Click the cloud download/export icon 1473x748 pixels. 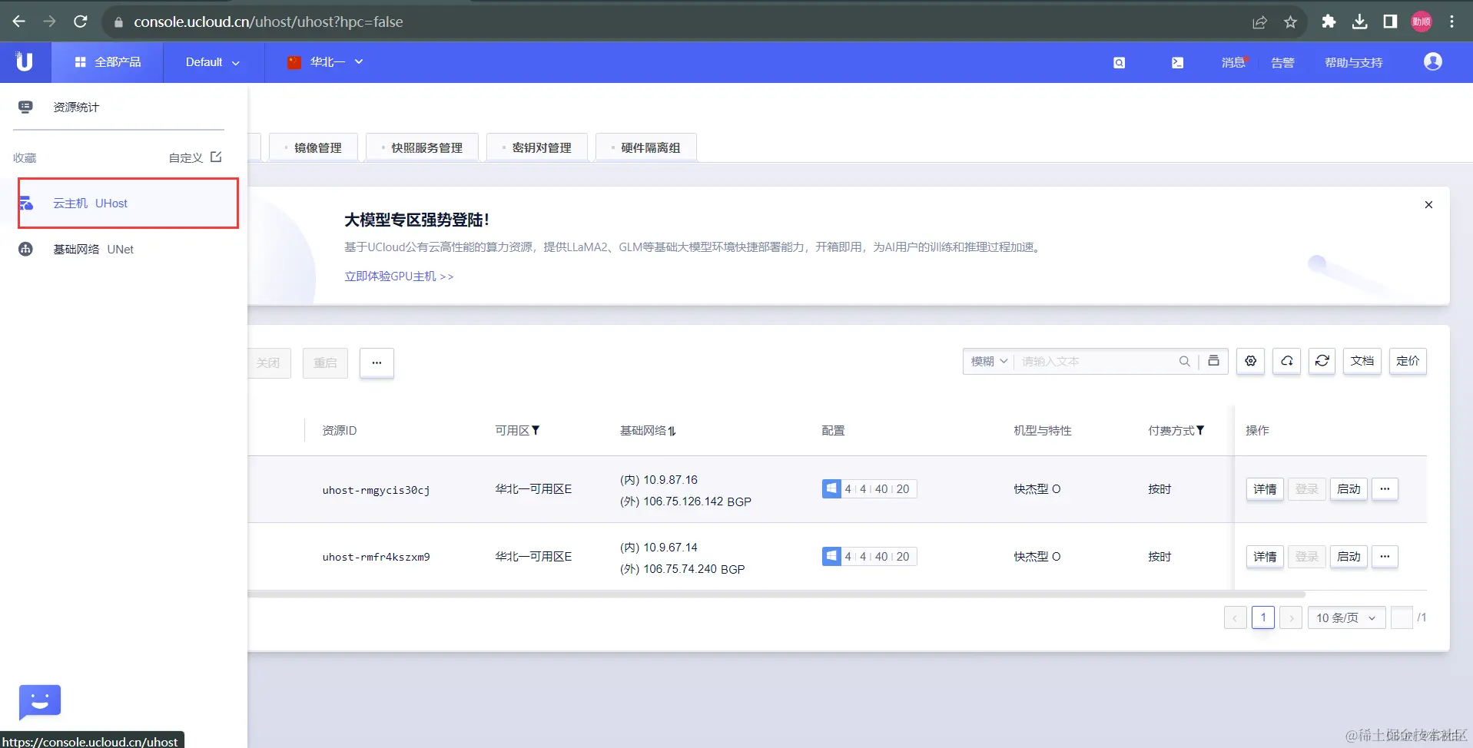coord(1286,361)
